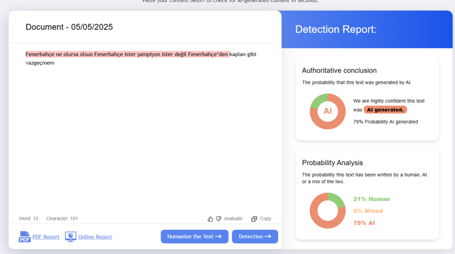Click the evaluate label
Viewport: 455px width, 254px height.
233,219
